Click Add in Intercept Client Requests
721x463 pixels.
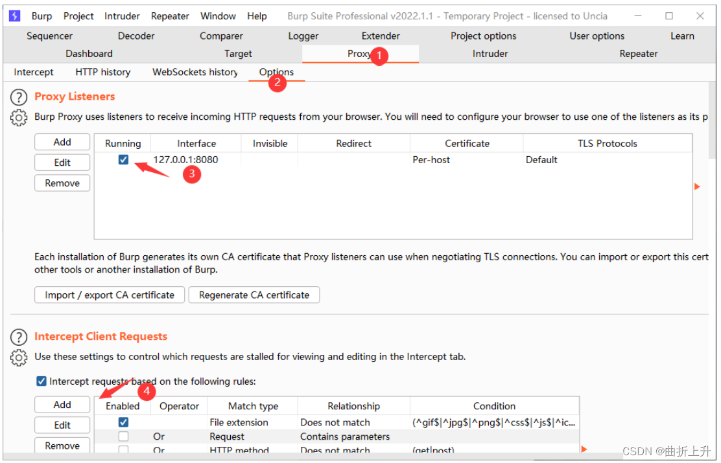(x=62, y=405)
